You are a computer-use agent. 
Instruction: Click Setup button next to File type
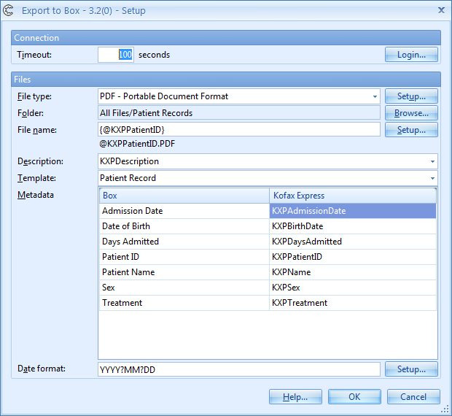tap(411, 96)
